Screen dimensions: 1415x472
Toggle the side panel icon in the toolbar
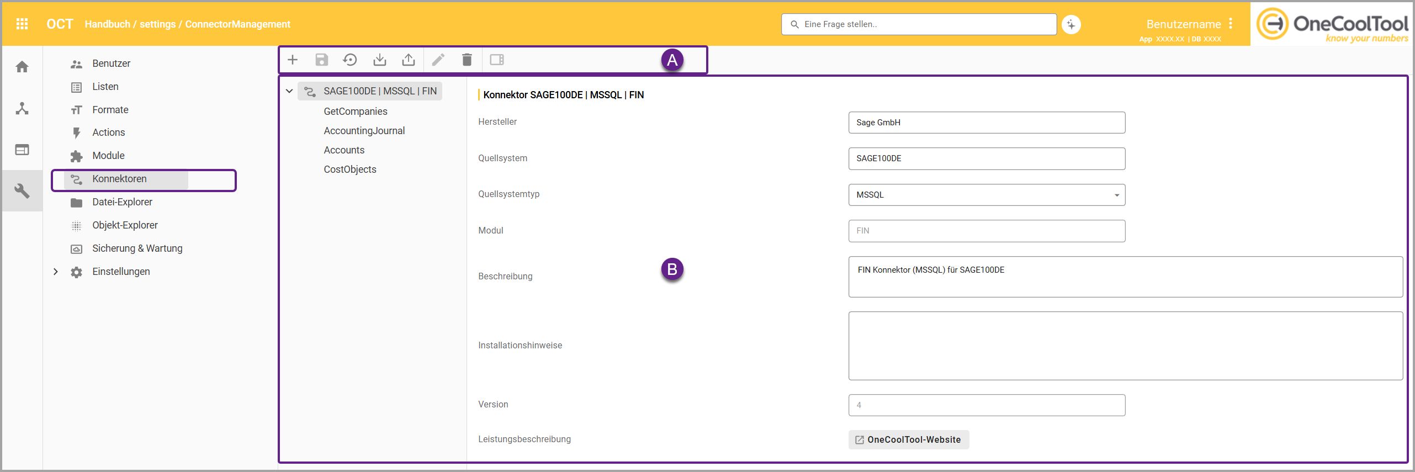(x=497, y=60)
